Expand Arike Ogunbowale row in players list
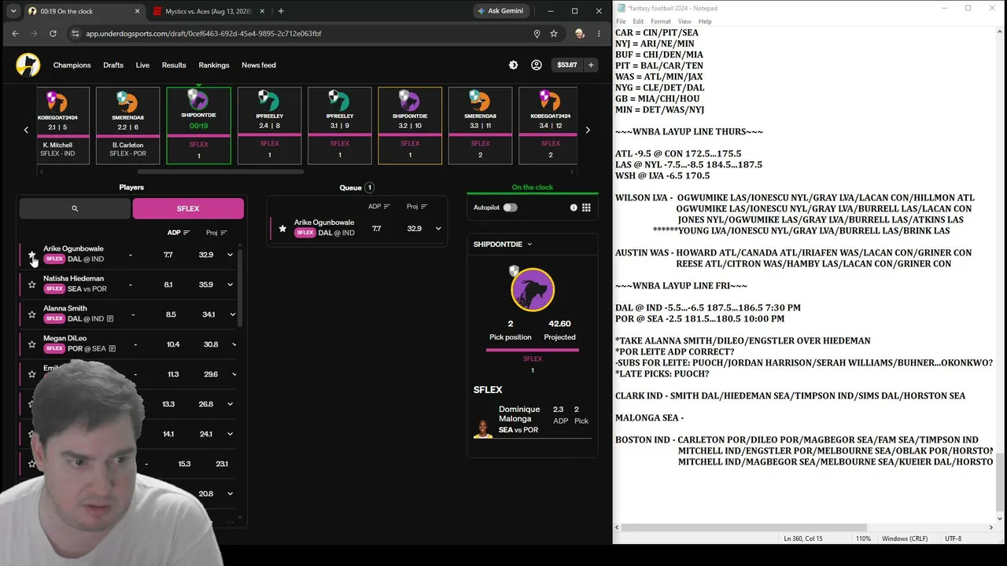 pos(230,255)
